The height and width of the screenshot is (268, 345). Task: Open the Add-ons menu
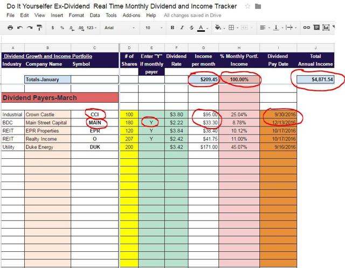point(132,15)
